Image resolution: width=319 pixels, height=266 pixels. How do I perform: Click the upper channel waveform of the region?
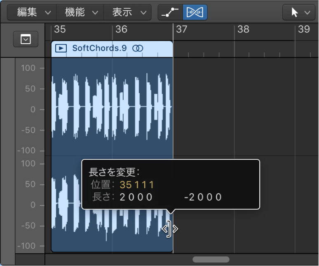pyautogui.click(x=111, y=107)
